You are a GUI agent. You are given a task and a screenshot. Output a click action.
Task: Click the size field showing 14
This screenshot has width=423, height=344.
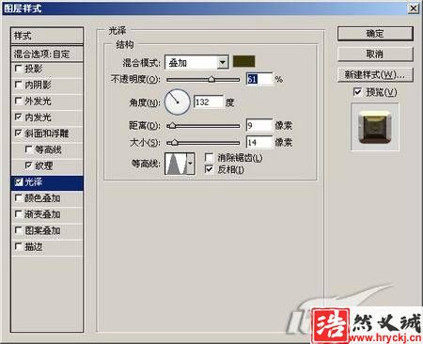(x=259, y=143)
